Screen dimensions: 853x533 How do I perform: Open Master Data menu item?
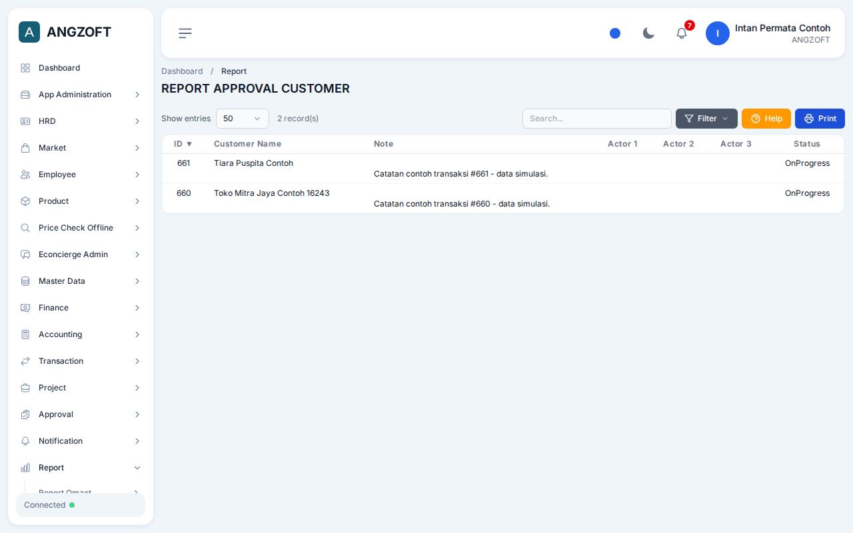[81, 281]
